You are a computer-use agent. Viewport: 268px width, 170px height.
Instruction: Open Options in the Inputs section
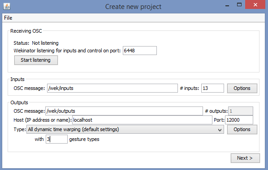(x=242, y=88)
